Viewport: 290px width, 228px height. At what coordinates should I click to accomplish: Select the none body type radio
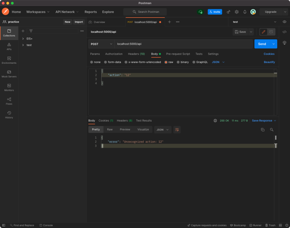pyautogui.click(x=92, y=62)
